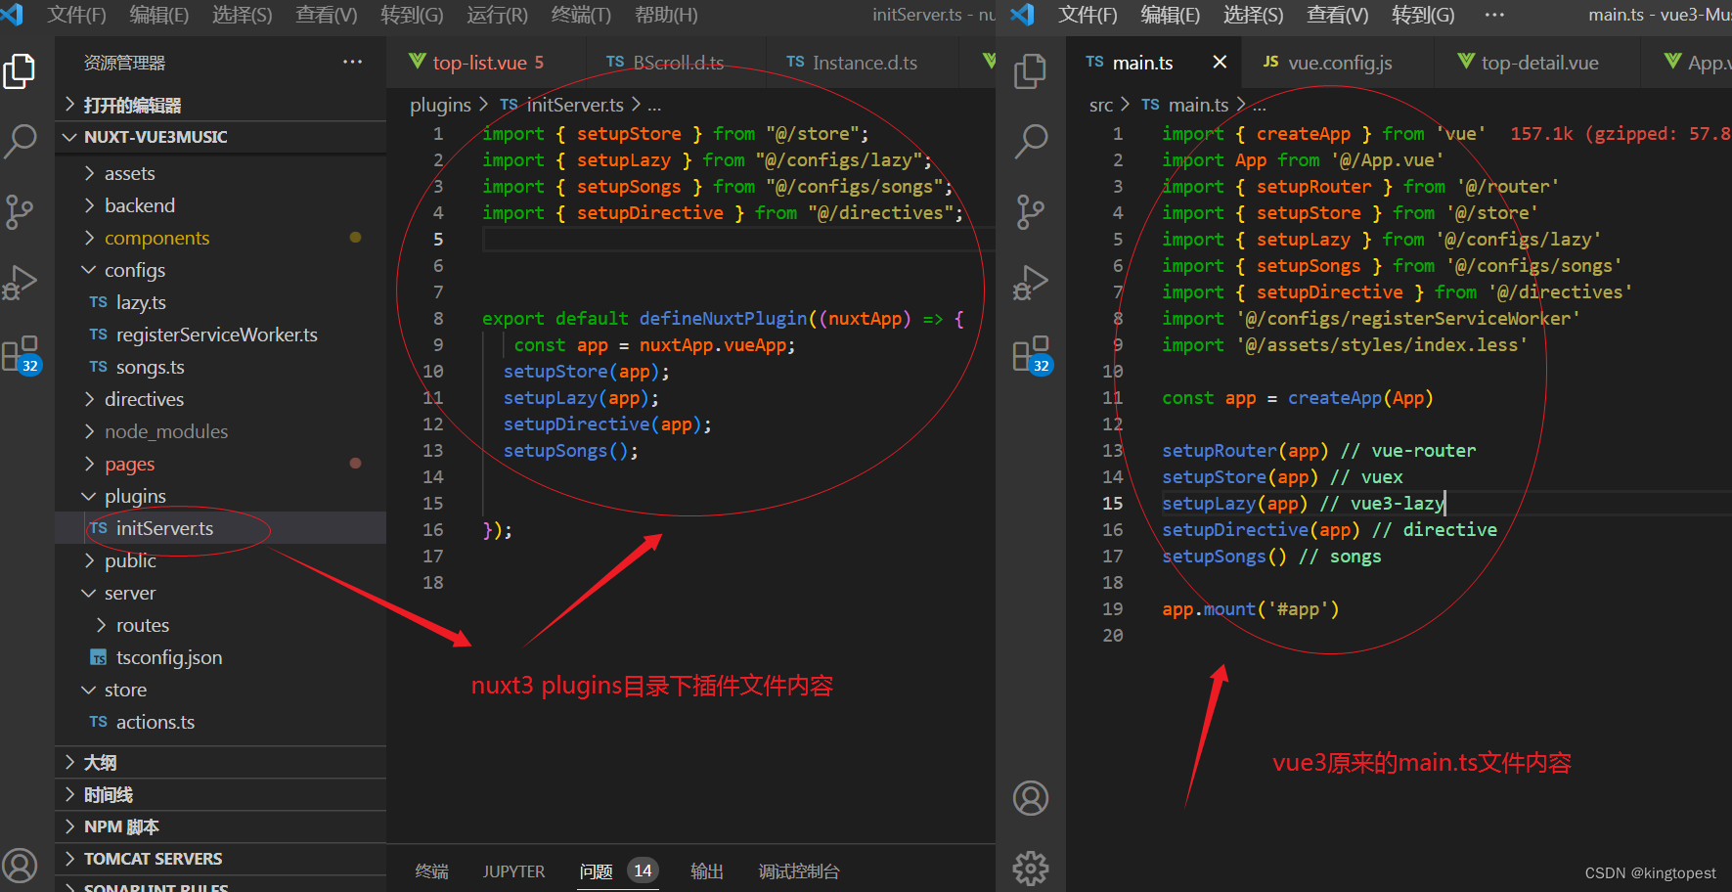Close the main.ts editor tab
Viewport: 1732px width, 892px height.
point(1220,62)
